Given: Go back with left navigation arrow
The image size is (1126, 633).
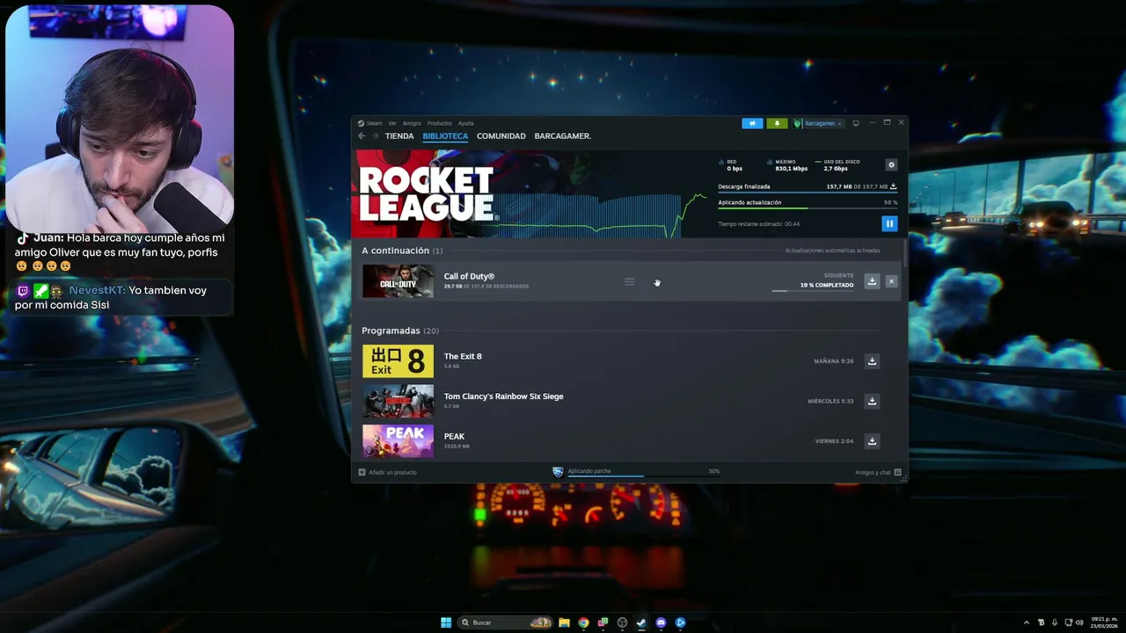Looking at the screenshot, I should pos(362,136).
